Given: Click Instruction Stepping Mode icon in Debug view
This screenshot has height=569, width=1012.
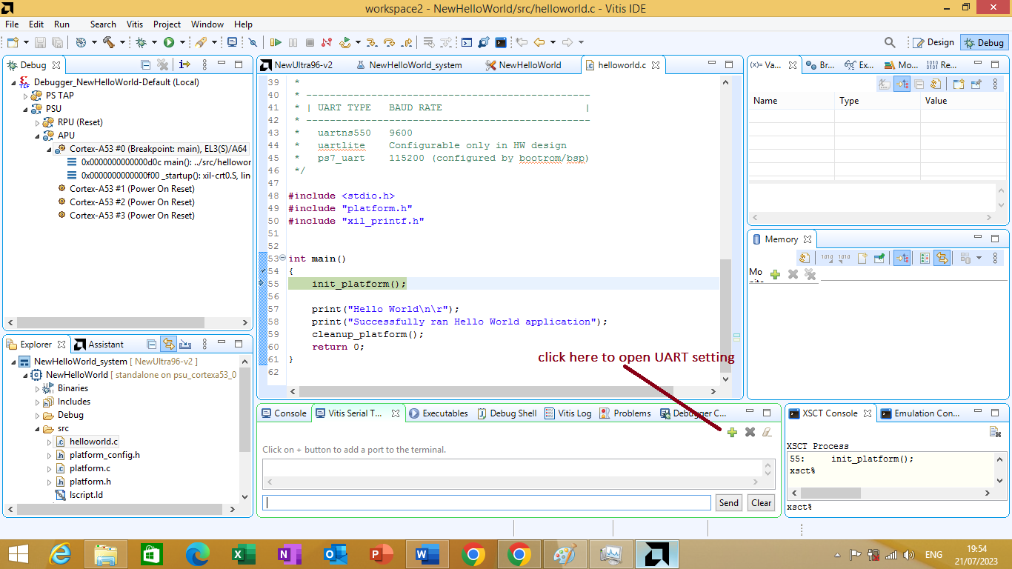Looking at the screenshot, I should pos(185,64).
